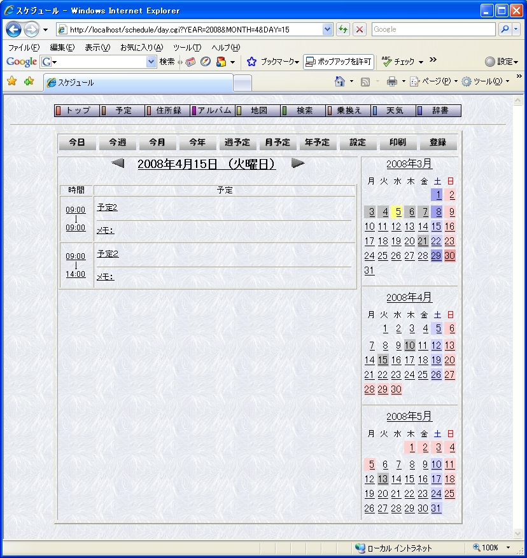Open the ファイル(F) menu
527x558 pixels.
tap(24, 48)
